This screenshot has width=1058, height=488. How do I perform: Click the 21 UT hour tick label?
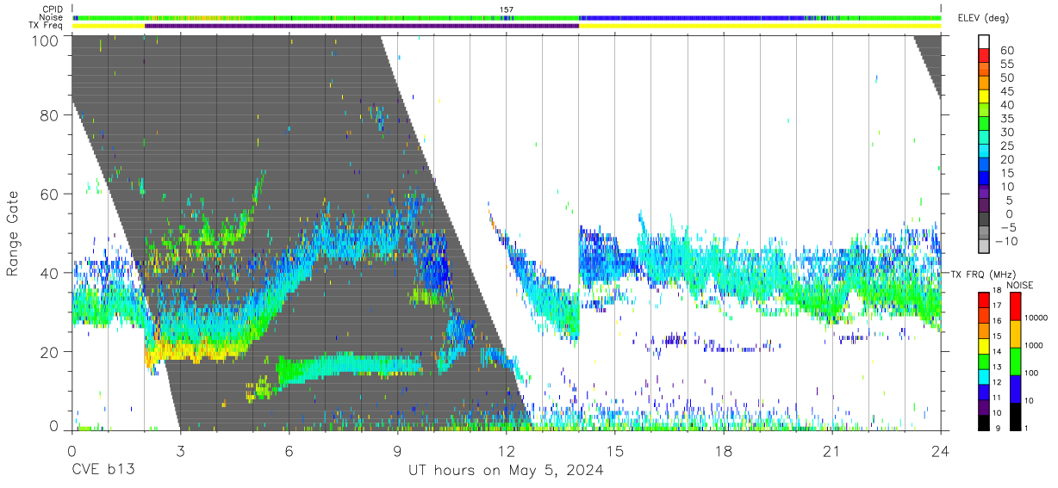pyautogui.click(x=832, y=449)
